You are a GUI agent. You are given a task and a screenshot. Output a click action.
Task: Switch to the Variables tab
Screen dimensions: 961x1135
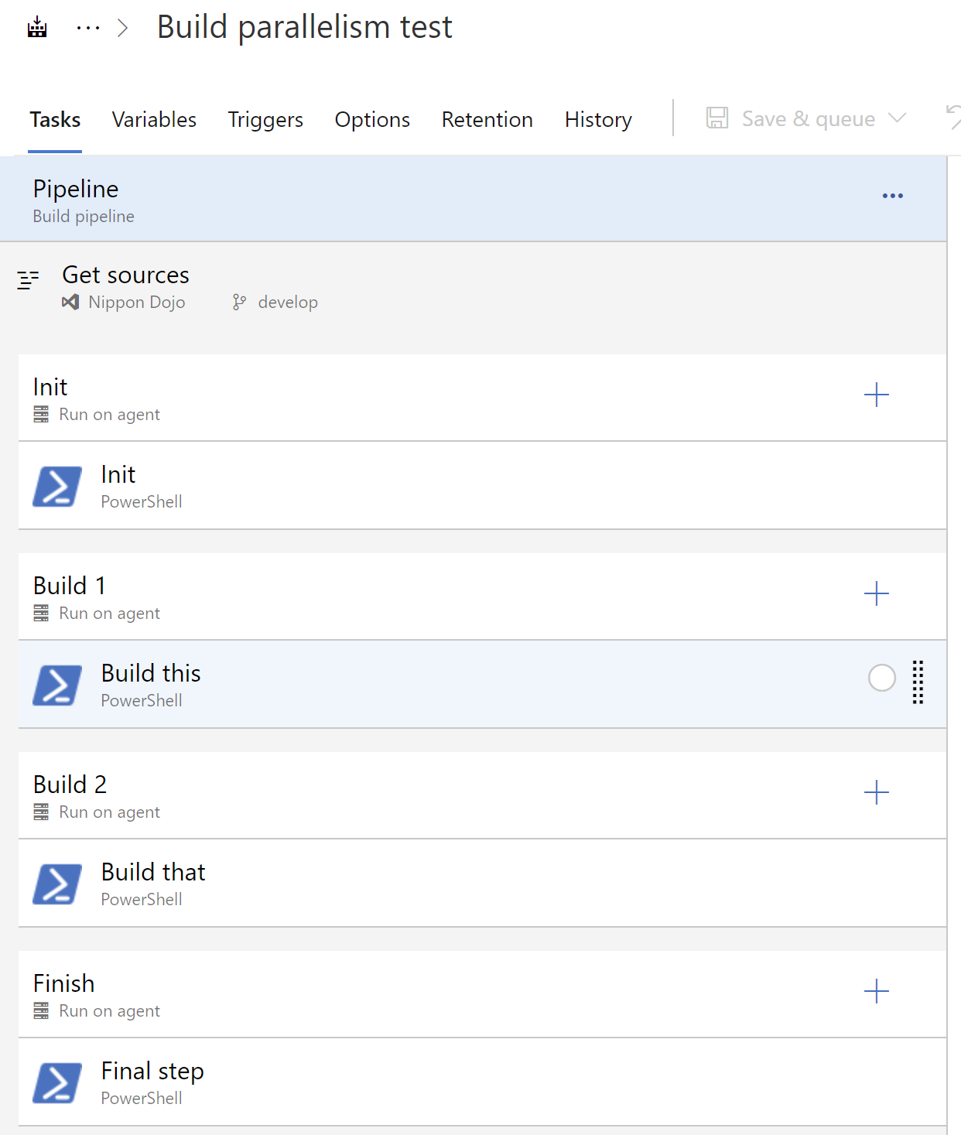(x=154, y=120)
